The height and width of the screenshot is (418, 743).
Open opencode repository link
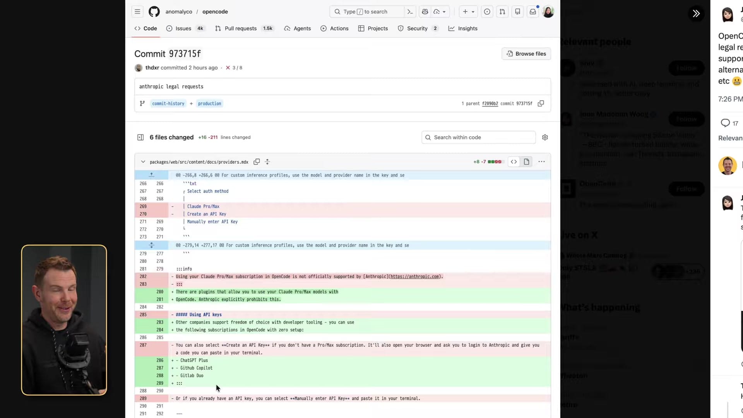pos(215,12)
